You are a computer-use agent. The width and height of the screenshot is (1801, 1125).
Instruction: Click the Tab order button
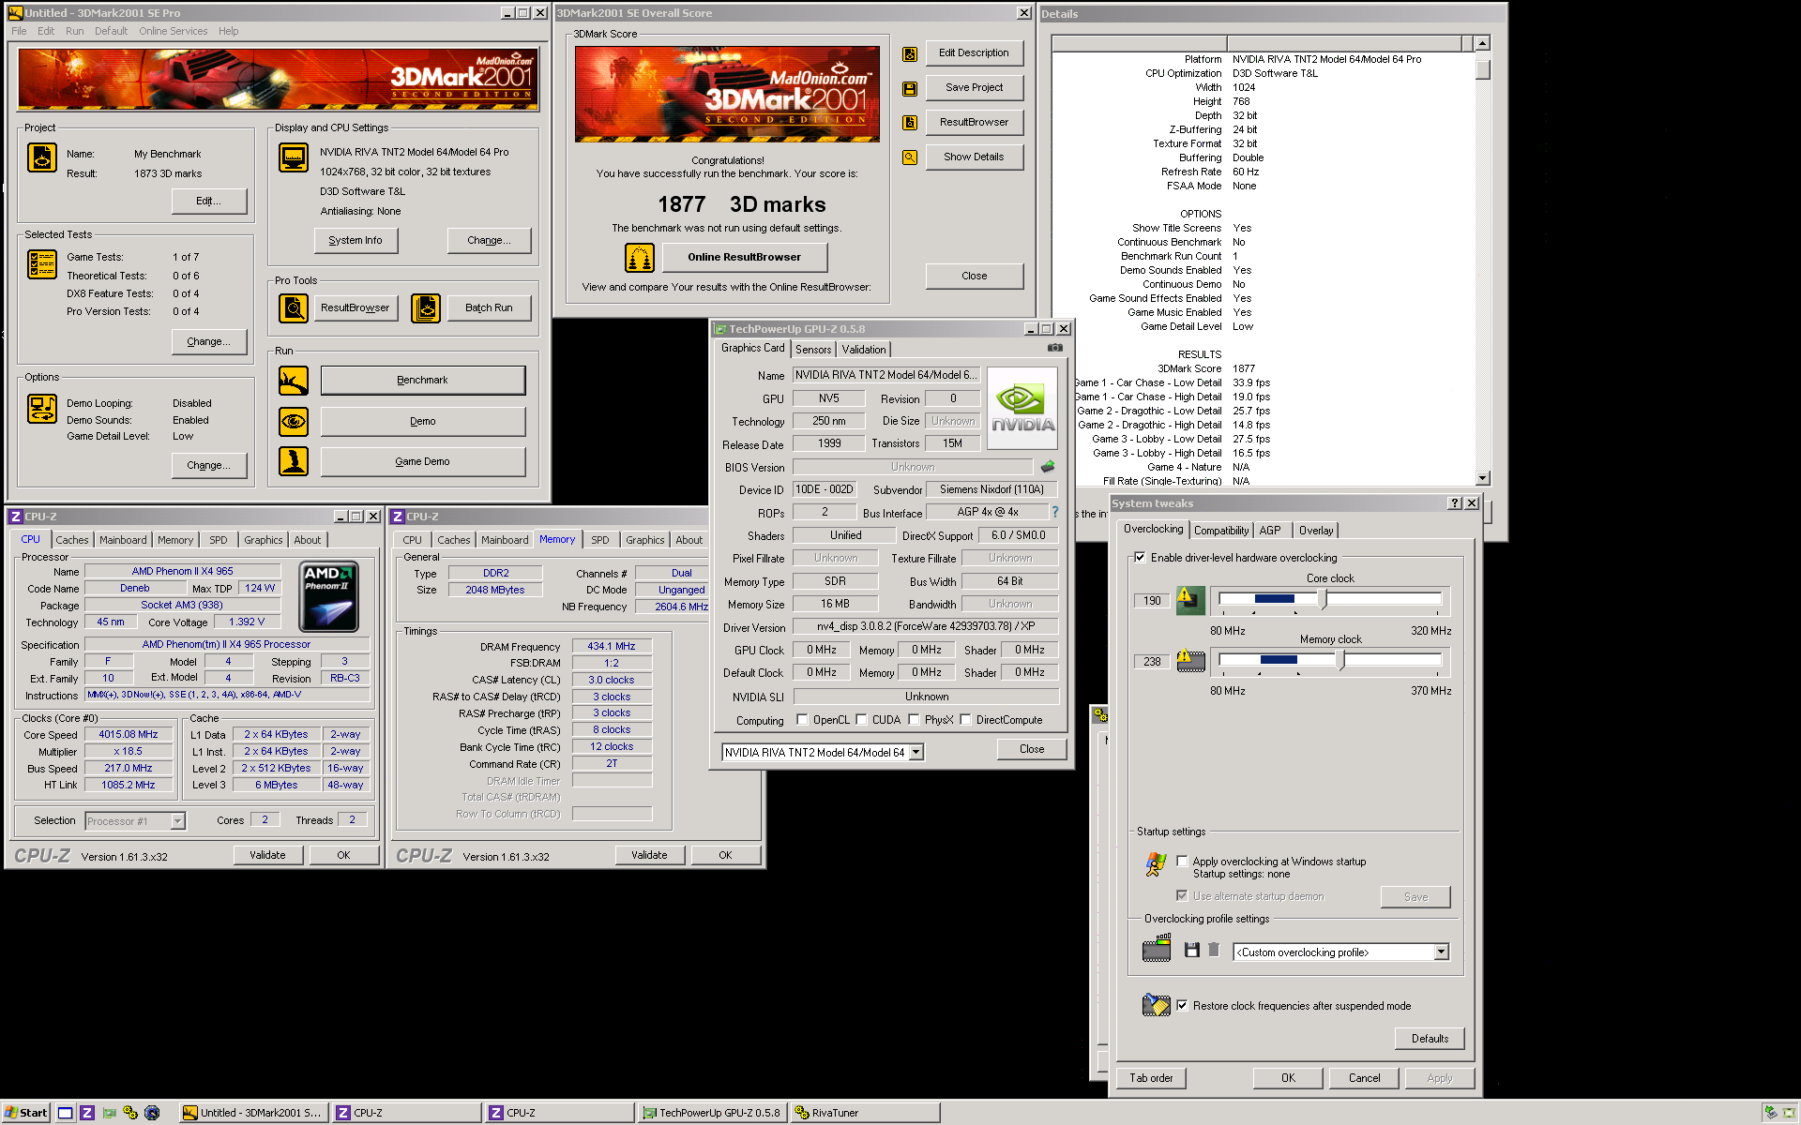coord(1151,1078)
